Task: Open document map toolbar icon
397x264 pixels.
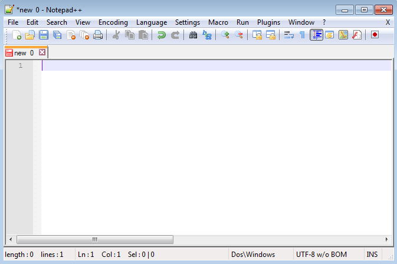Action: pos(343,35)
